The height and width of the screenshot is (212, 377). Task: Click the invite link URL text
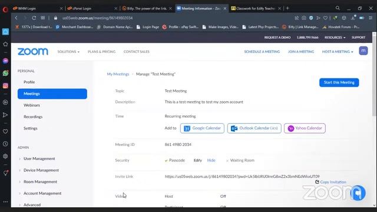point(242,177)
